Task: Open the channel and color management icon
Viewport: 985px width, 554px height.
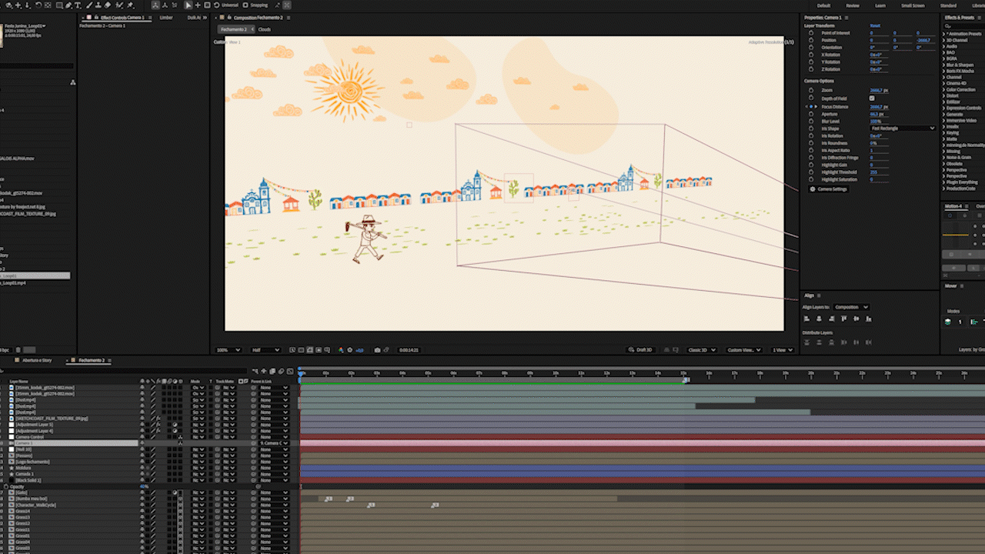Action: pyautogui.click(x=341, y=349)
